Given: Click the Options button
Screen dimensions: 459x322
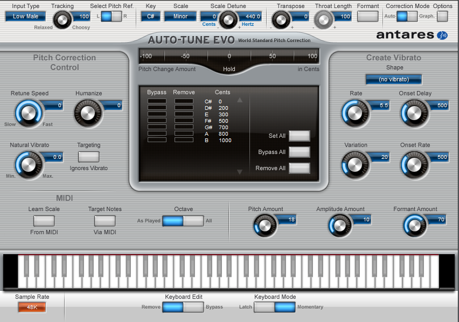Looking at the screenshot, I should 442,16.
